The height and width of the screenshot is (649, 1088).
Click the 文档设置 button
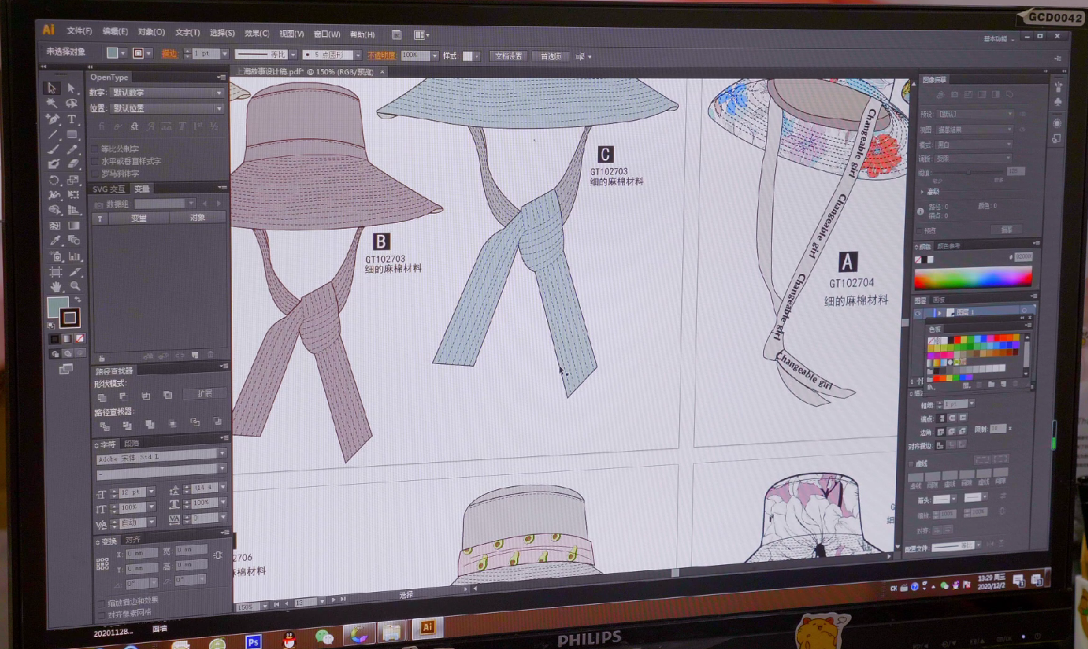coord(508,56)
